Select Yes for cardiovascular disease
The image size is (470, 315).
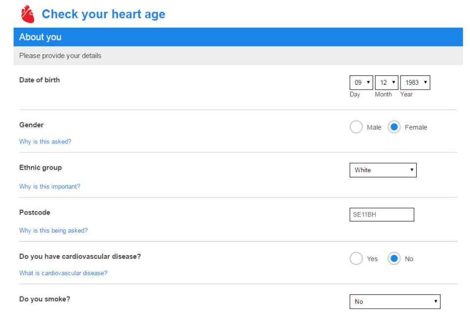pyautogui.click(x=356, y=259)
